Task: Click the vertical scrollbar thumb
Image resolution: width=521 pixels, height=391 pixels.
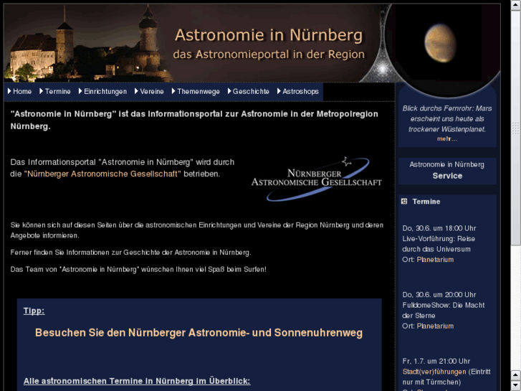Action: click(515, 128)
